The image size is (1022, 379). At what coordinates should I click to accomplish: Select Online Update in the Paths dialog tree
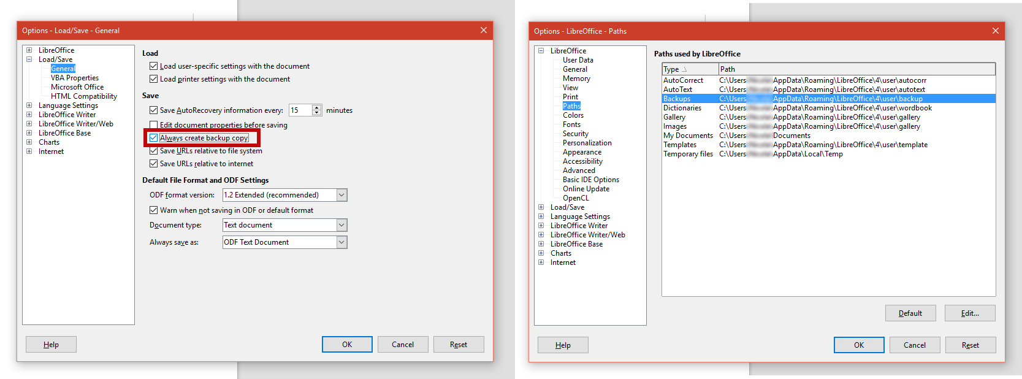click(x=586, y=189)
